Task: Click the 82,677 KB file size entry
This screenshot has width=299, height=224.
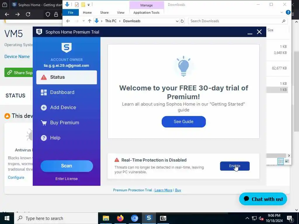Action: point(279,68)
